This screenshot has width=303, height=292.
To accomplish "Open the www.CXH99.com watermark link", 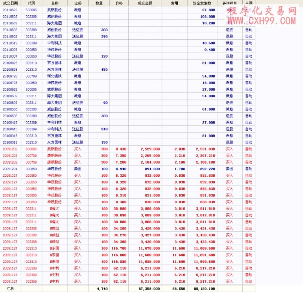I will 261,21.
